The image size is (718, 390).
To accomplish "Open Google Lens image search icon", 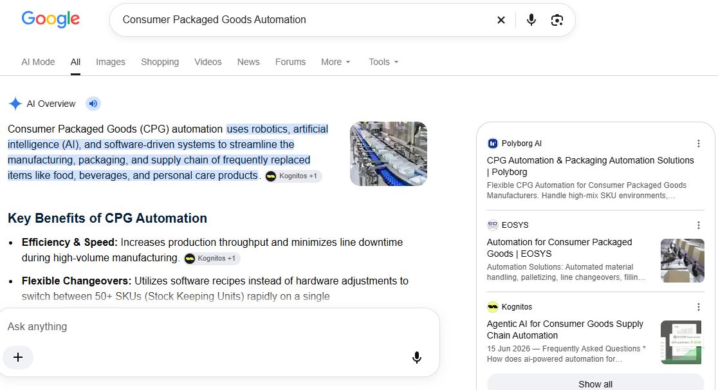I will [x=557, y=20].
